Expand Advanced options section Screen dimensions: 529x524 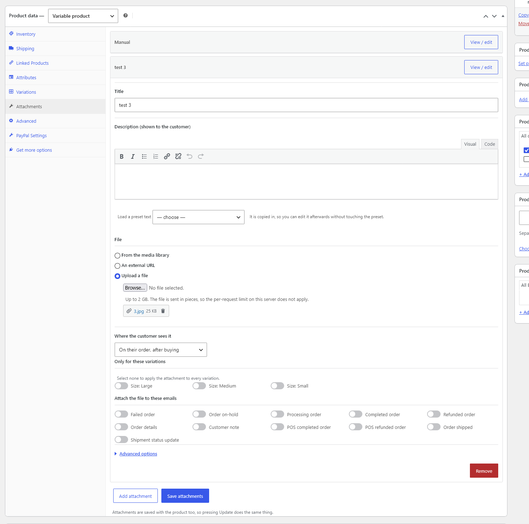pos(138,454)
